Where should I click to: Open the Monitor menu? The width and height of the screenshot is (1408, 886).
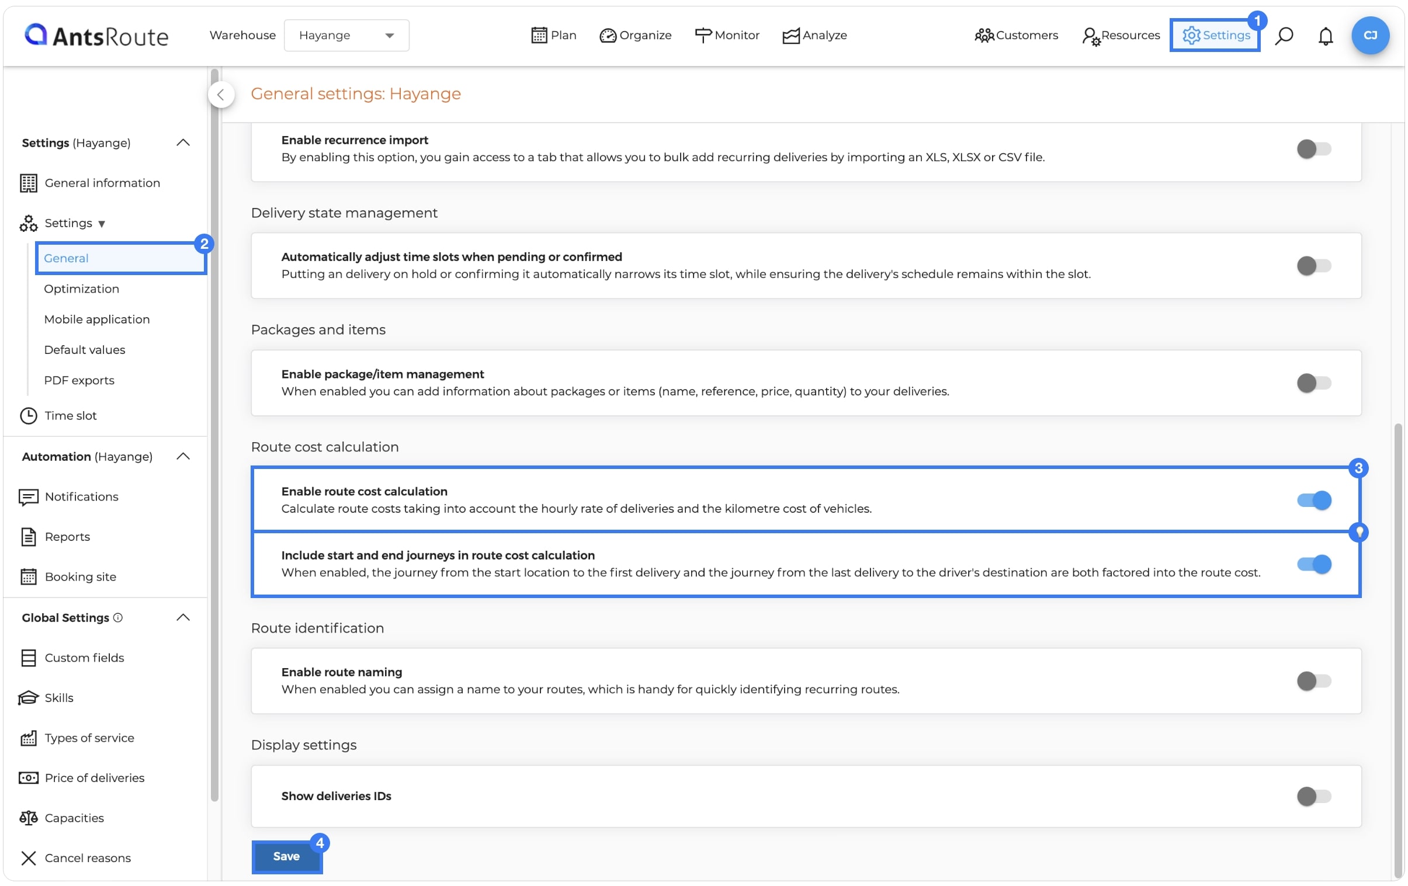click(727, 35)
